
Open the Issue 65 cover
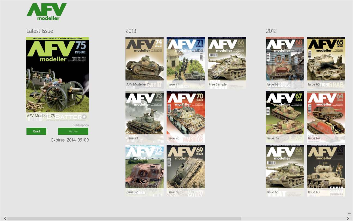click(326, 63)
